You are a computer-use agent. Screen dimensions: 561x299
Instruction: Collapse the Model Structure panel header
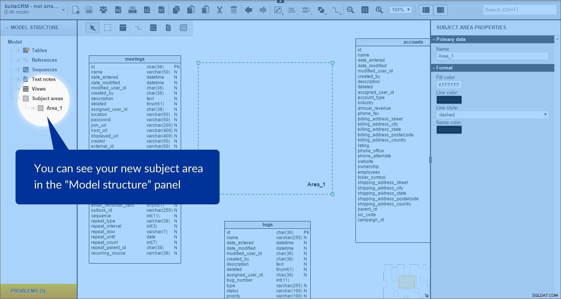click(x=7, y=28)
